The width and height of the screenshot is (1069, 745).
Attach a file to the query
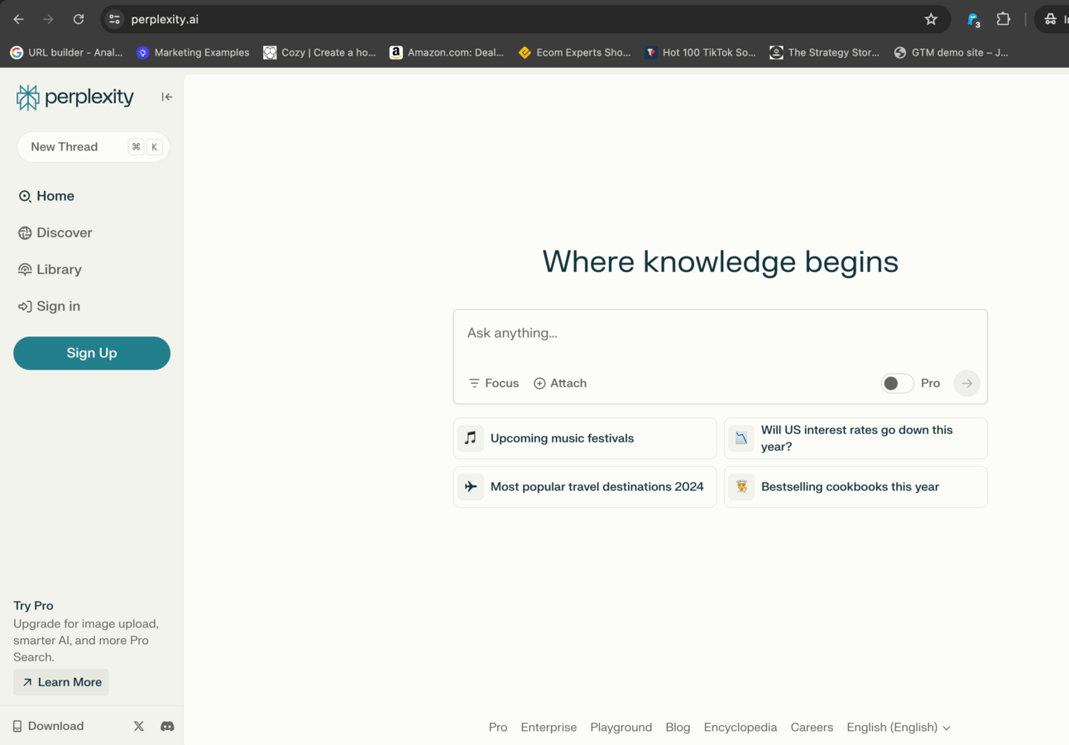560,383
